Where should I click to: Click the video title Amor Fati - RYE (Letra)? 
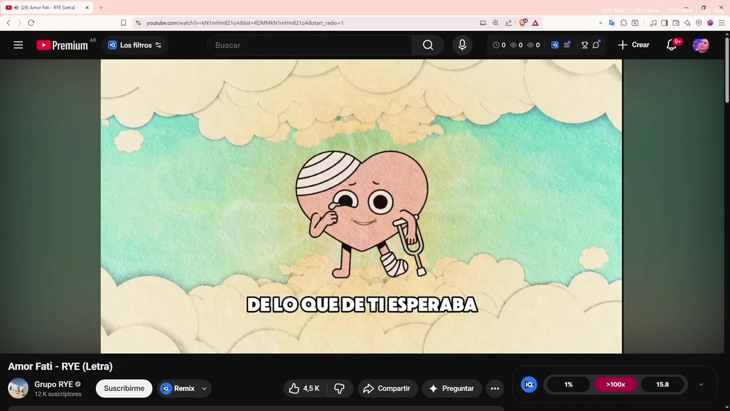tap(60, 366)
